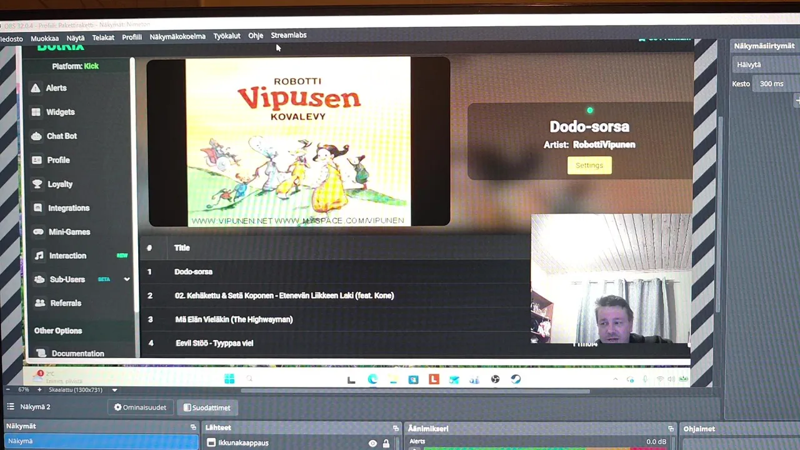Click the Integrations icon
The image size is (800, 450).
(37, 207)
